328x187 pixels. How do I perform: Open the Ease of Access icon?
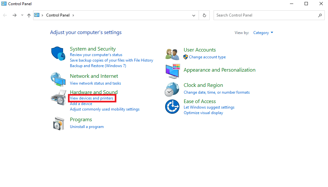coord(172,107)
